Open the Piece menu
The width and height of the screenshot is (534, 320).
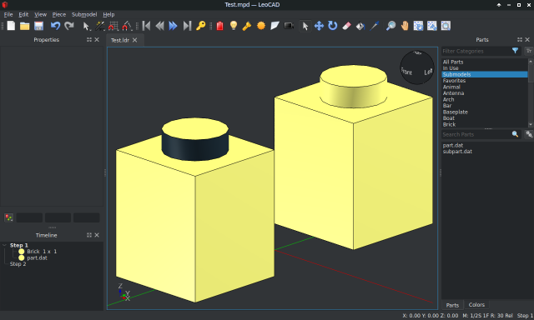[x=59, y=14]
